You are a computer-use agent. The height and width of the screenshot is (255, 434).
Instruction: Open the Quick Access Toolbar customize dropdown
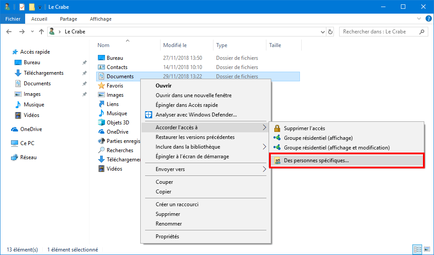coord(40,7)
